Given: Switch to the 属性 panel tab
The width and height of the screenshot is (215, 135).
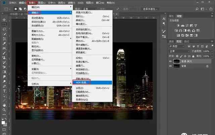Looking at the screenshot, I should click(x=171, y=16).
